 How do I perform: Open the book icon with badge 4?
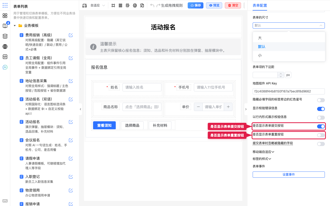point(5,26)
